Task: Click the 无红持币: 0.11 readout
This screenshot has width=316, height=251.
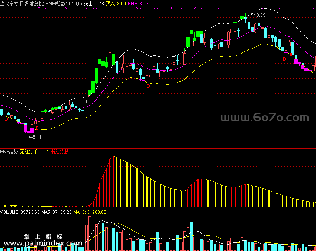Action: [x=34, y=152]
